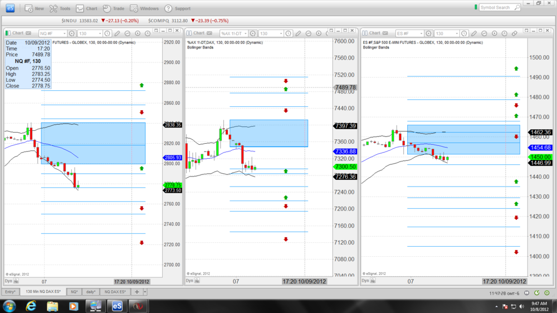
Task: Click keyboard icon beside DAX Chart title
Action: tap(209, 33)
